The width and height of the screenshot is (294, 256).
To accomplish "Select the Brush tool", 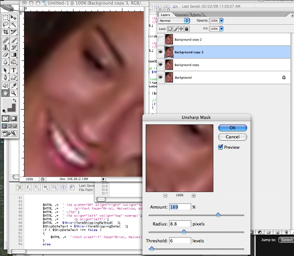I will pyautogui.click(x=14, y=40).
